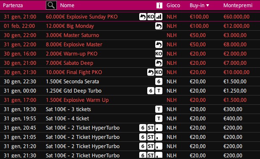Click ST badge on 20:45 HyperTurbo satellite
Image resolution: width=260 pixels, height=159 pixels.
151,128
